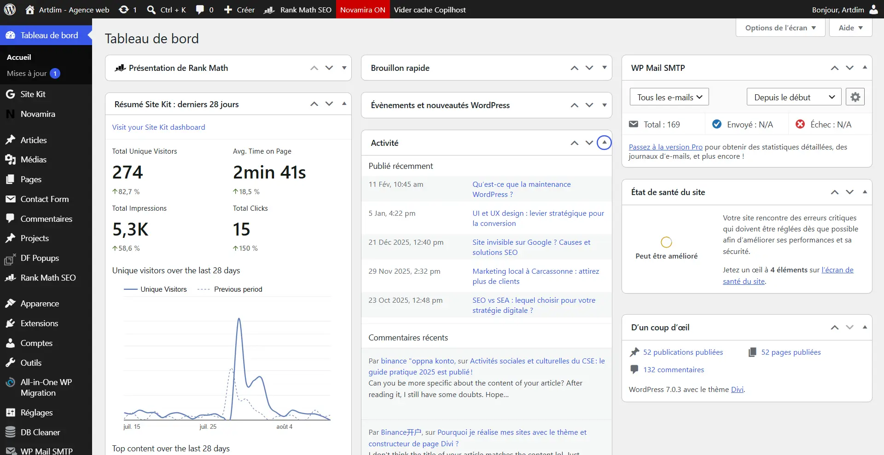Move Présentation de Rank Math panel down
Image resolution: width=884 pixels, height=455 pixels.
pyautogui.click(x=329, y=68)
